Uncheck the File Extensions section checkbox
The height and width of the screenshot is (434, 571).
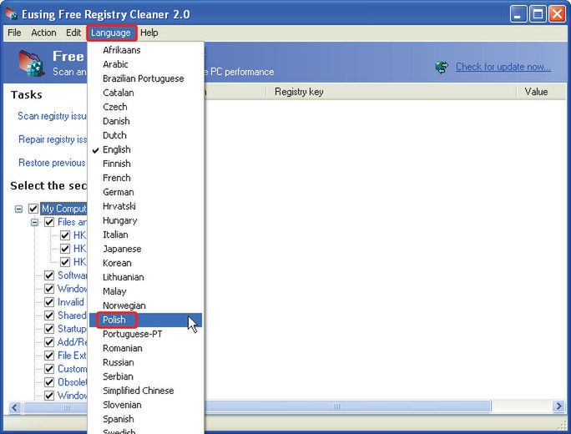tap(49, 356)
